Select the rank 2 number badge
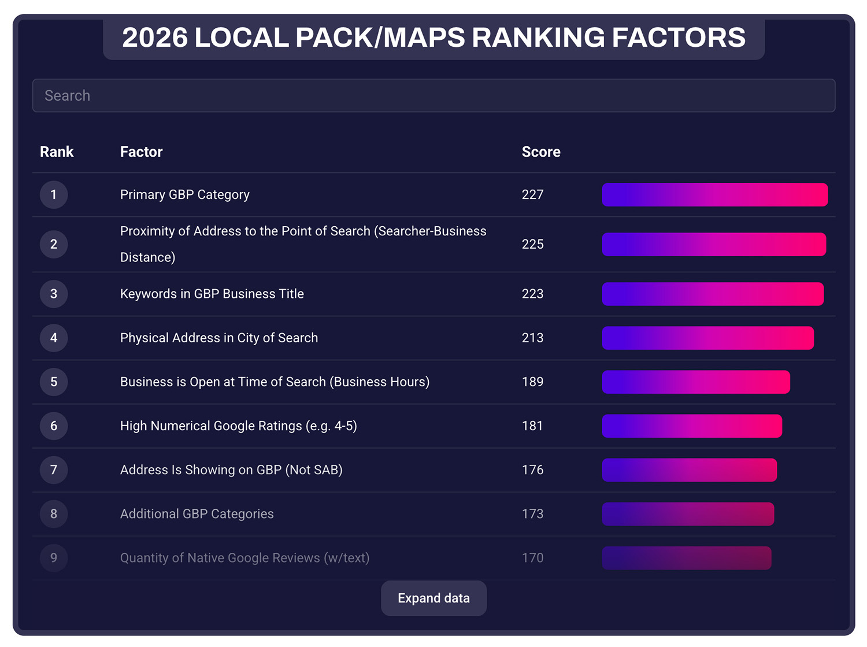 [x=53, y=244]
